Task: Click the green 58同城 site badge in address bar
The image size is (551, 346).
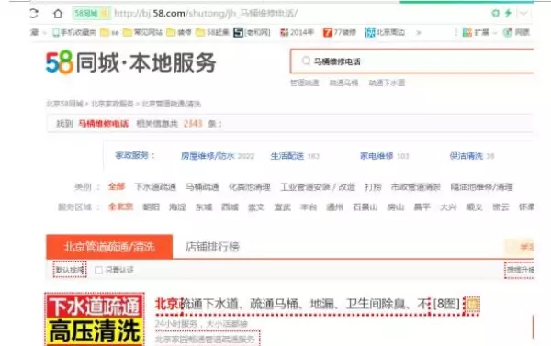Action: [x=91, y=14]
